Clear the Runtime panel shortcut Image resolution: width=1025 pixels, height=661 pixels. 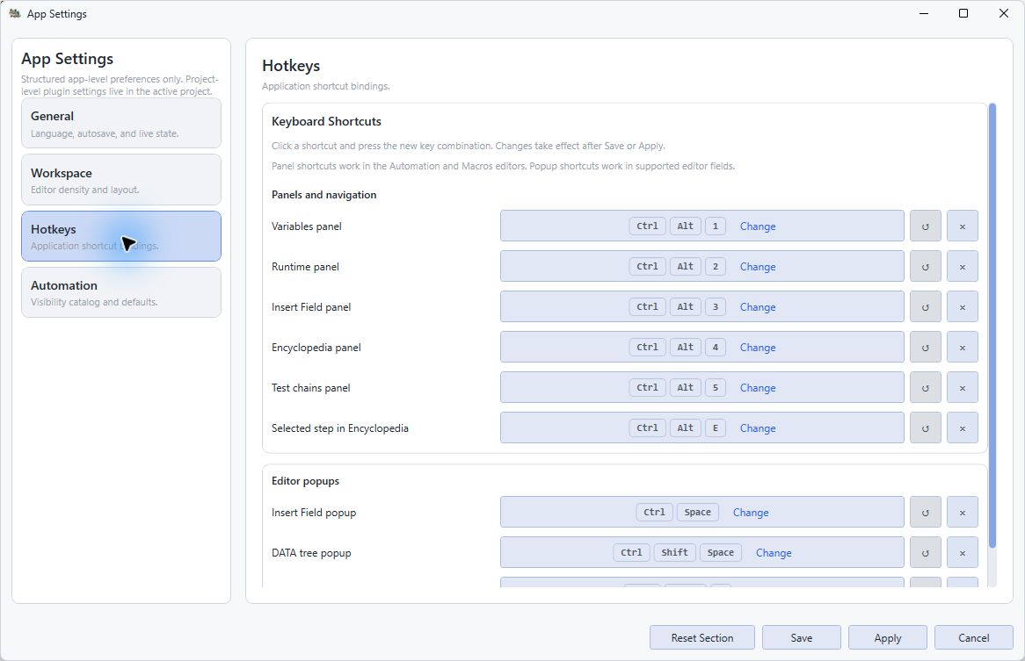pyautogui.click(x=963, y=267)
